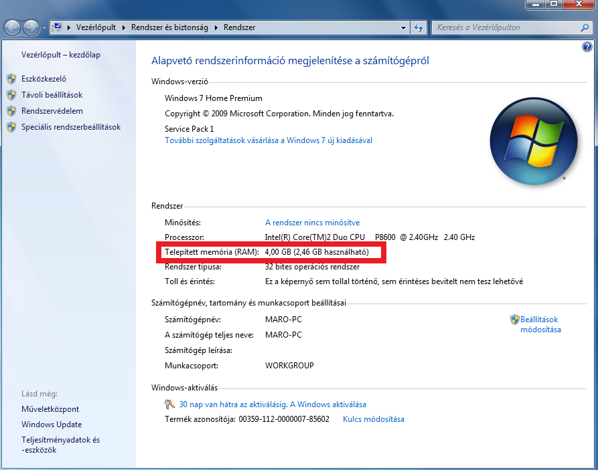Open Eszközkezelő from sidebar
The width and height of the screenshot is (598, 470).
[x=44, y=79]
